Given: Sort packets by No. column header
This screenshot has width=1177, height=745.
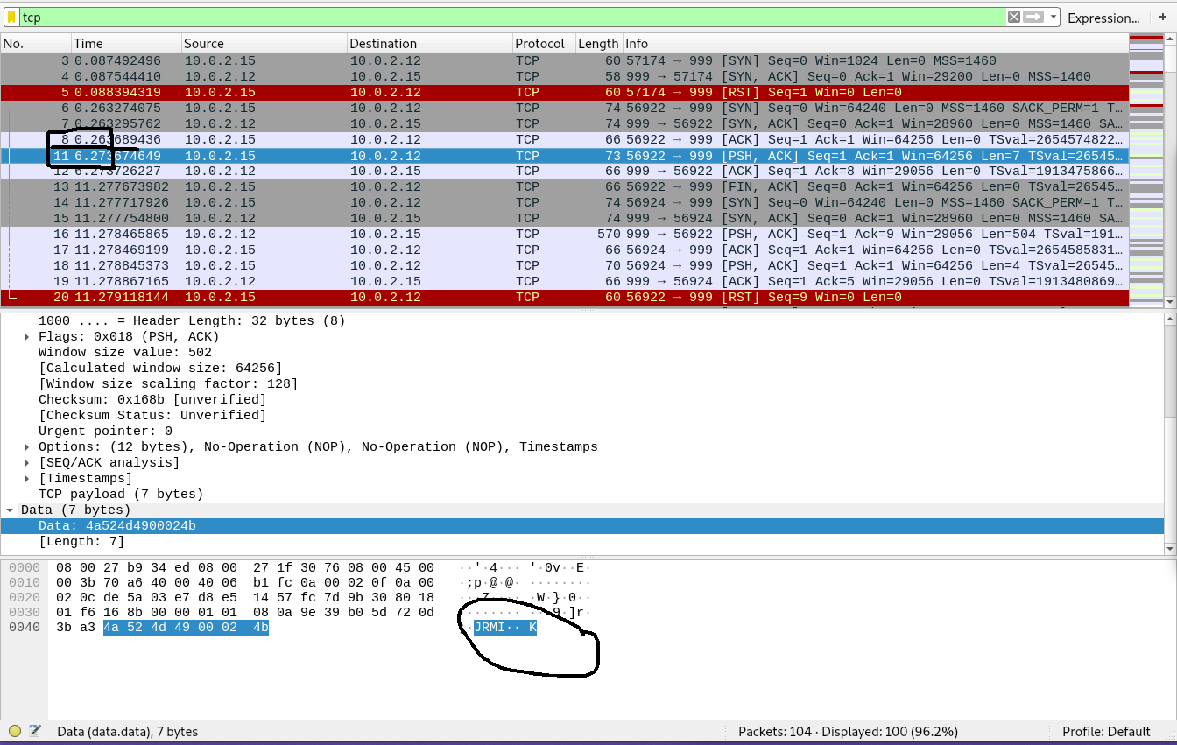Looking at the screenshot, I should (36, 43).
